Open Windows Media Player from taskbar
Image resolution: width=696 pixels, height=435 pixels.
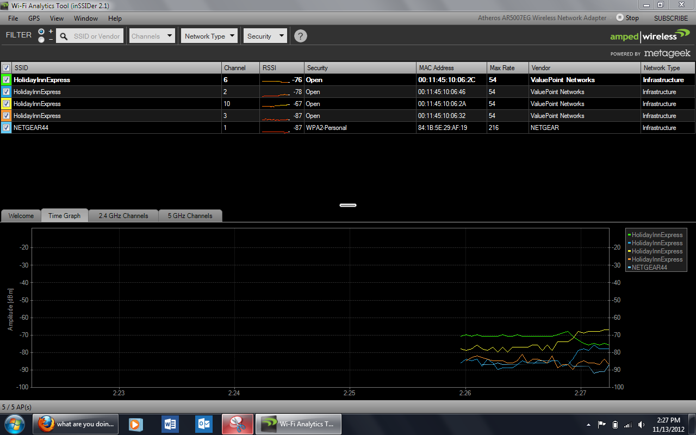[136, 424]
